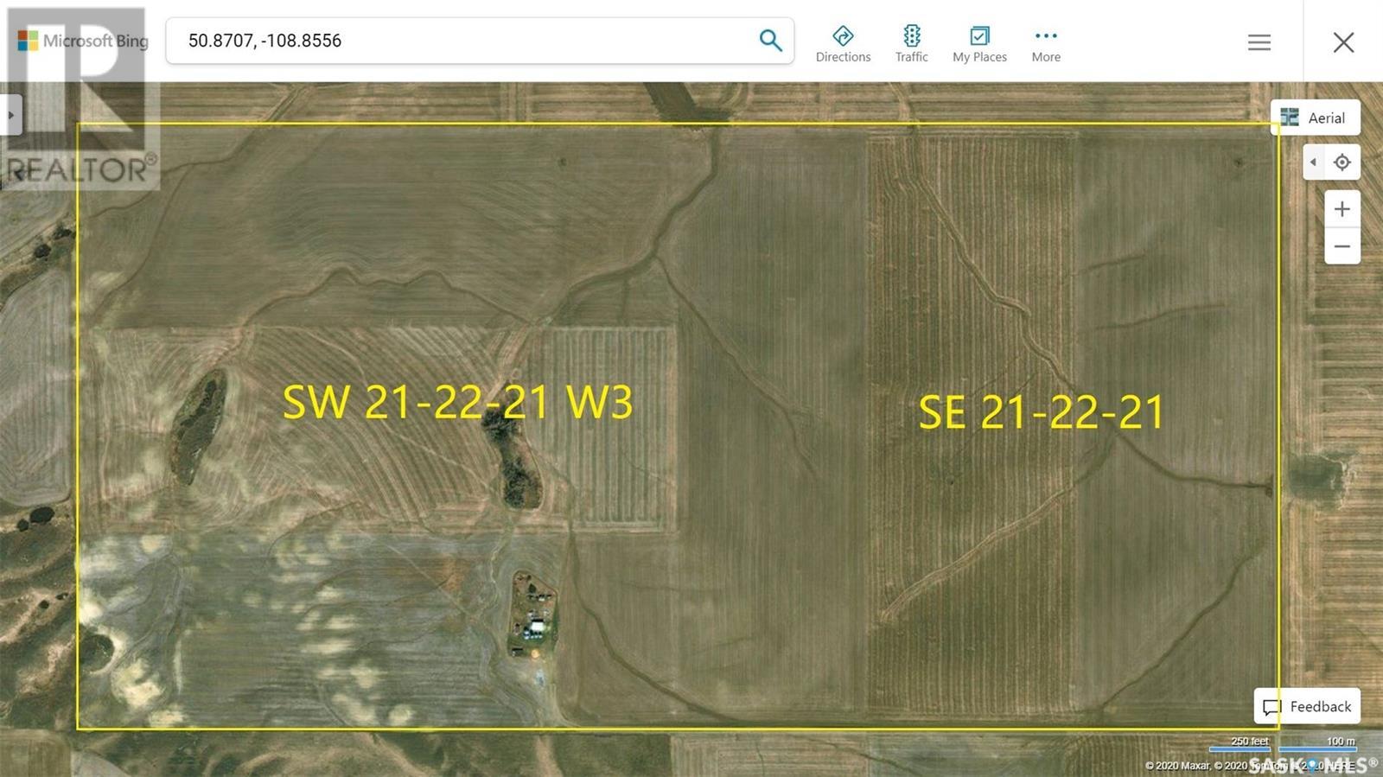Open My Places
Image resolution: width=1383 pixels, height=777 pixels.
coord(979,44)
